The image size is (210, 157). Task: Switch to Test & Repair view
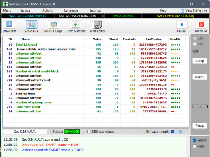(75, 24)
